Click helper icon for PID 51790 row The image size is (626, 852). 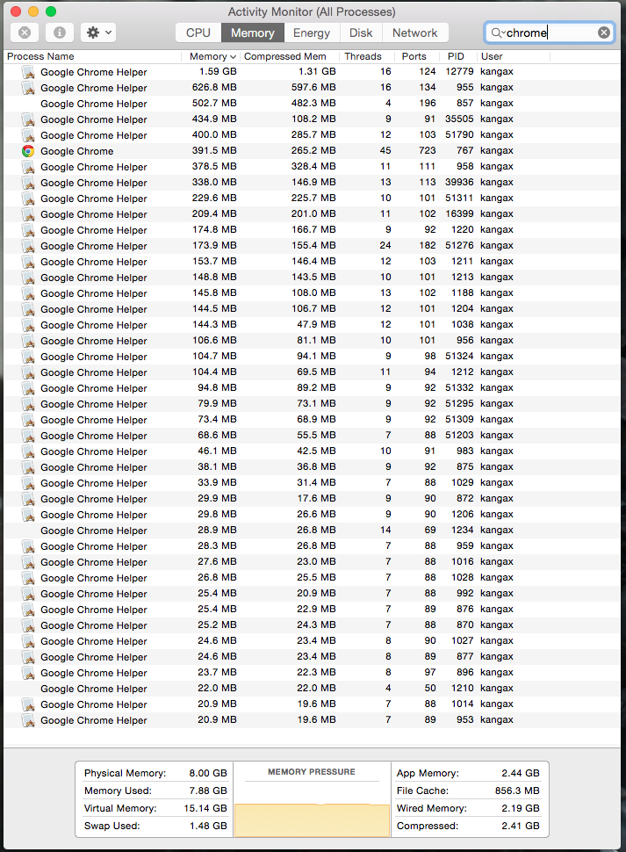tap(28, 135)
